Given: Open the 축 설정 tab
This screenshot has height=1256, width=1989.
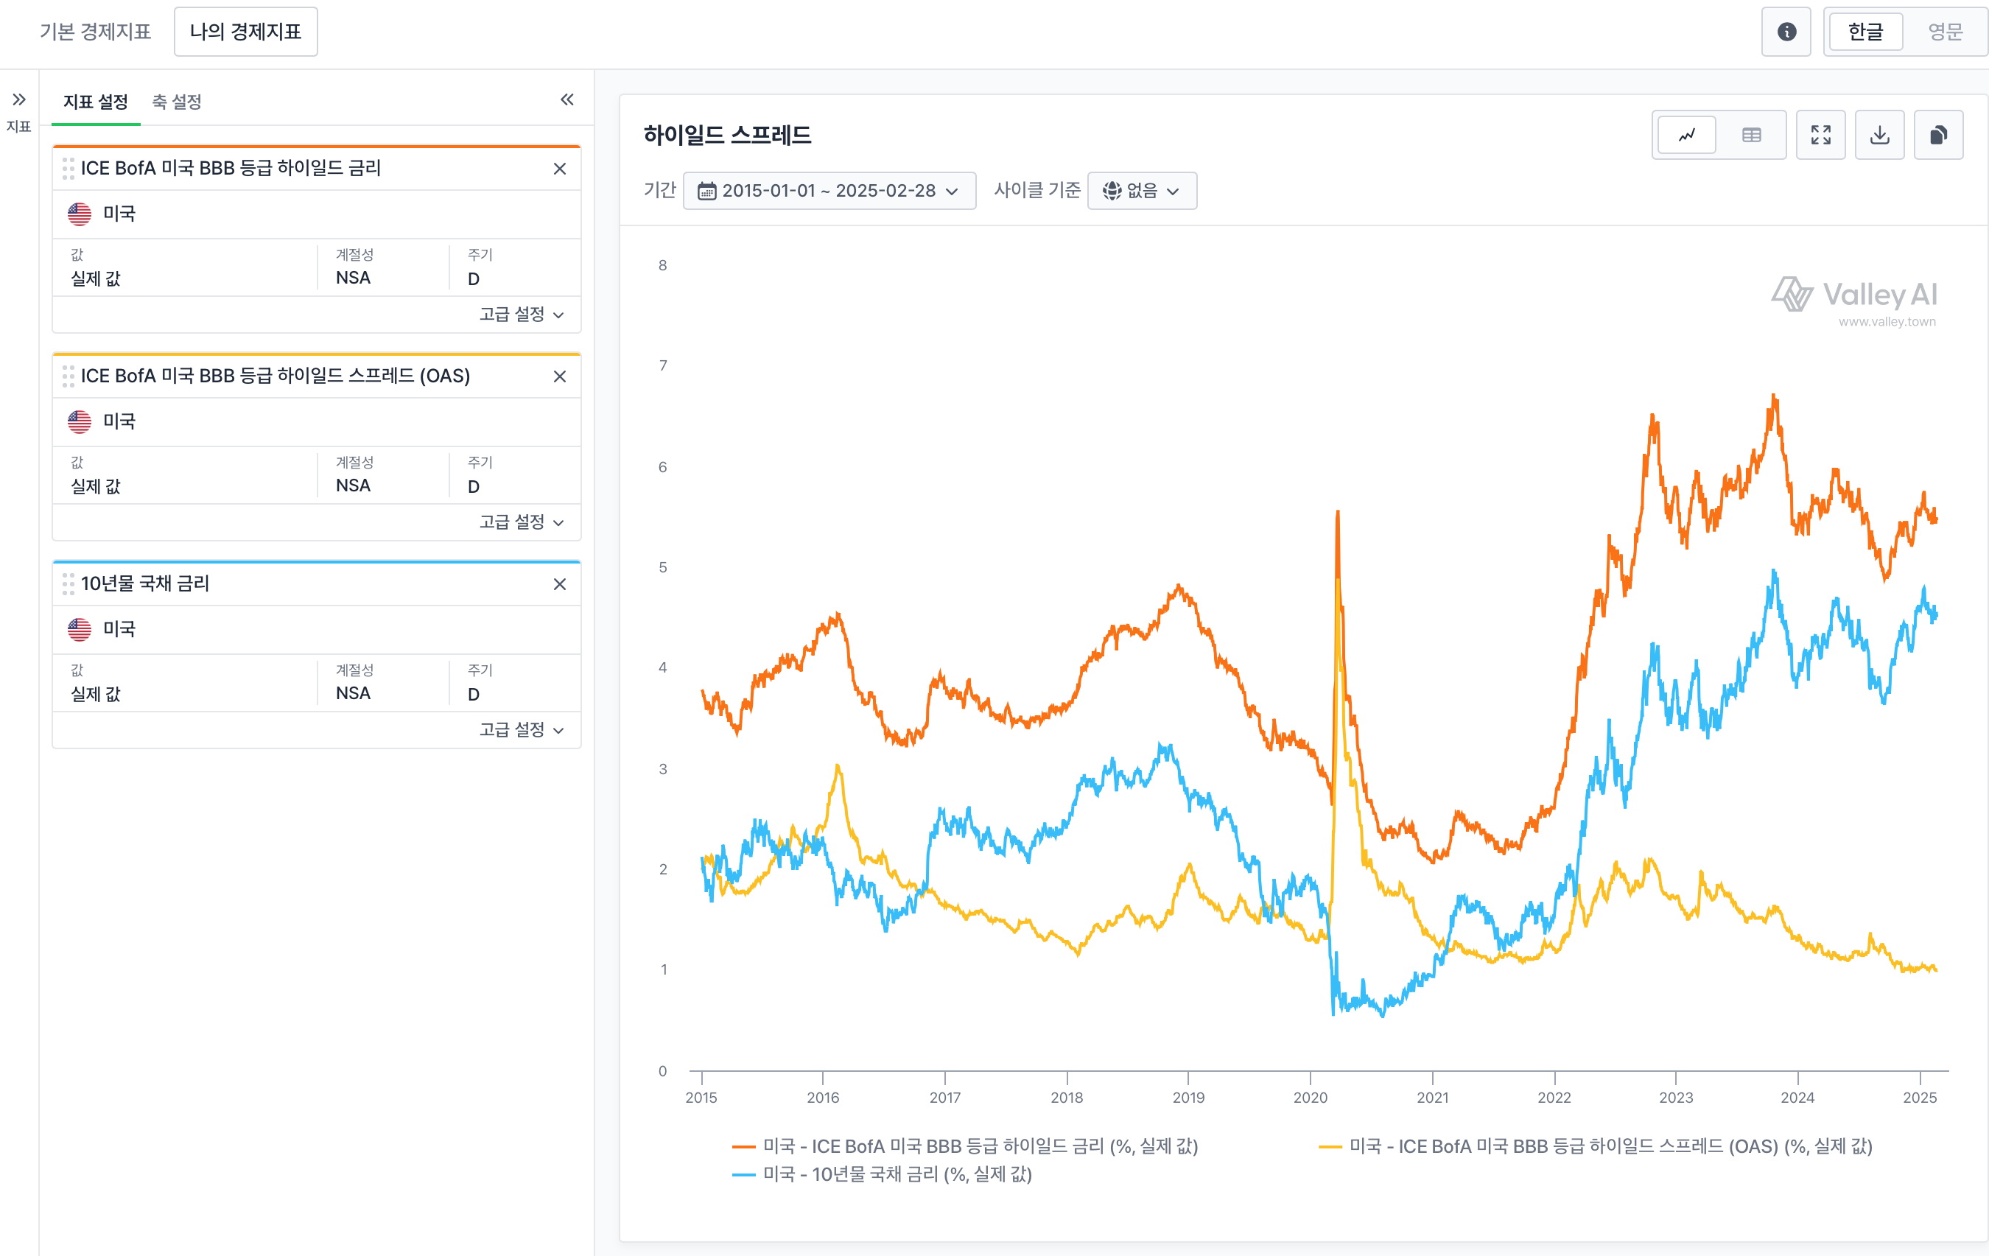Looking at the screenshot, I should (177, 102).
